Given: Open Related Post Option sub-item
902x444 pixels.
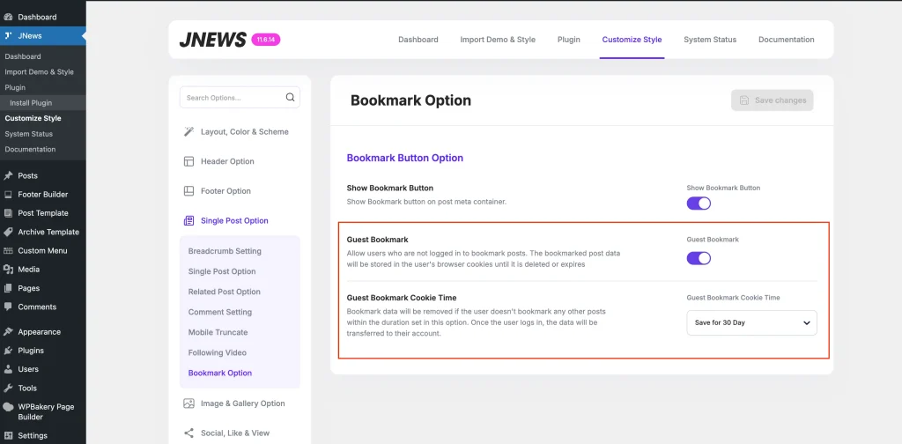Looking at the screenshot, I should point(225,292).
